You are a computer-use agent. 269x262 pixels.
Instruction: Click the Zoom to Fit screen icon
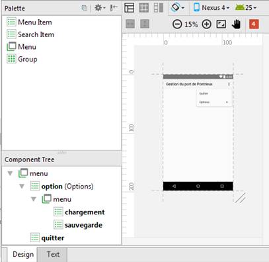click(221, 24)
